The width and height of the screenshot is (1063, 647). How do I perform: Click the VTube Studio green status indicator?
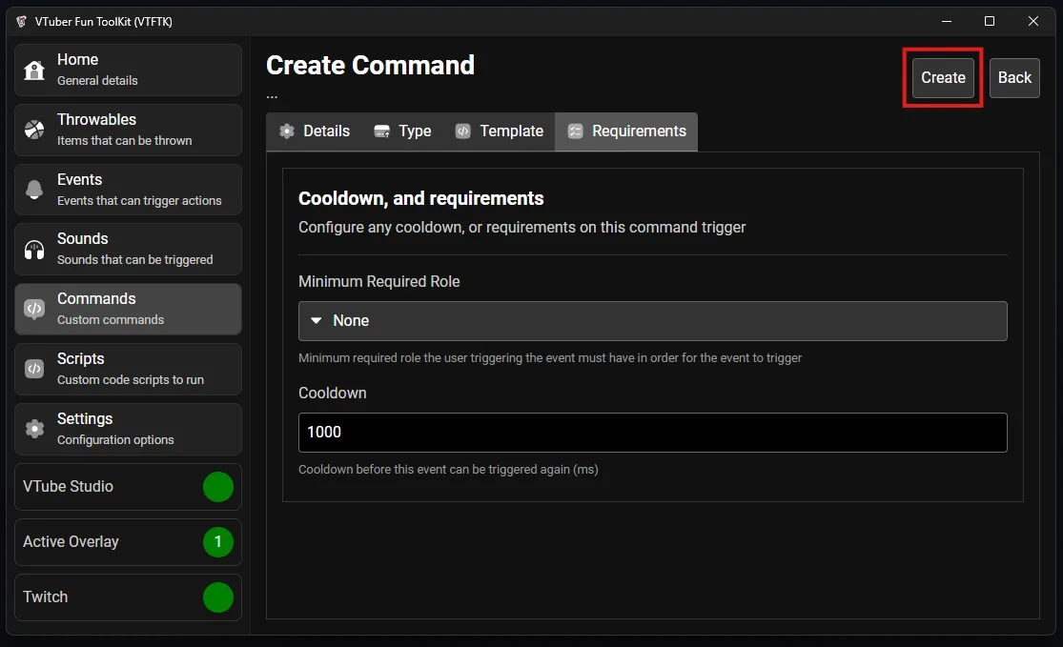(x=217, y=487)
